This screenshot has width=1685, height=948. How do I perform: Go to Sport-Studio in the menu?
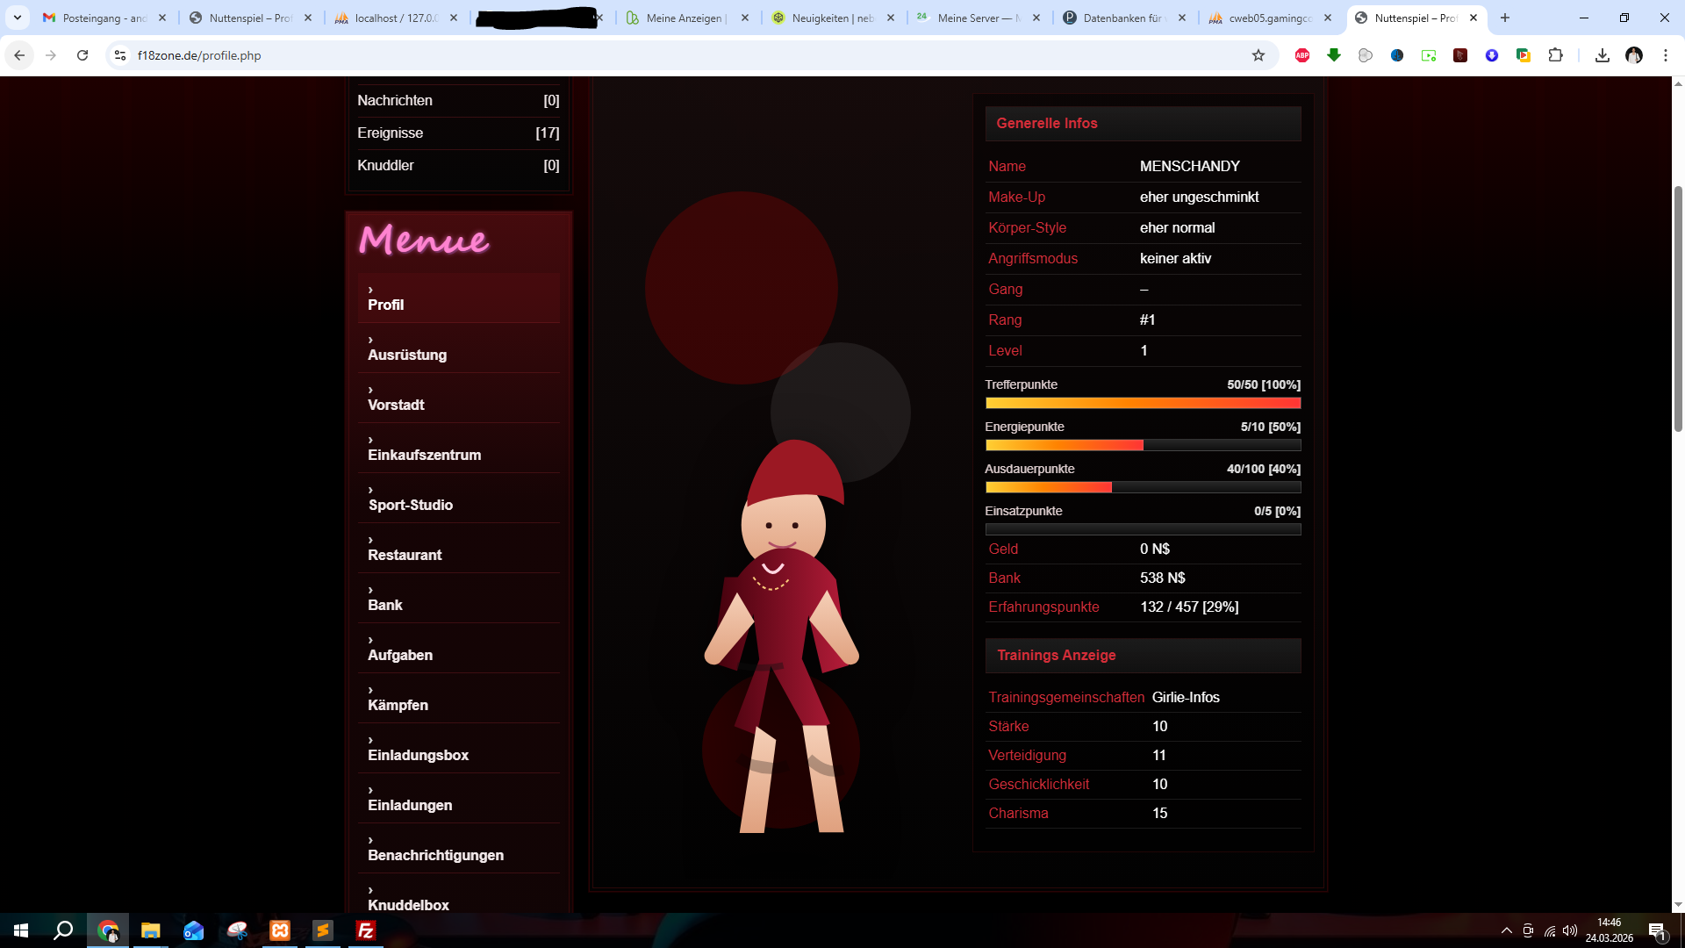coord(410,505)
